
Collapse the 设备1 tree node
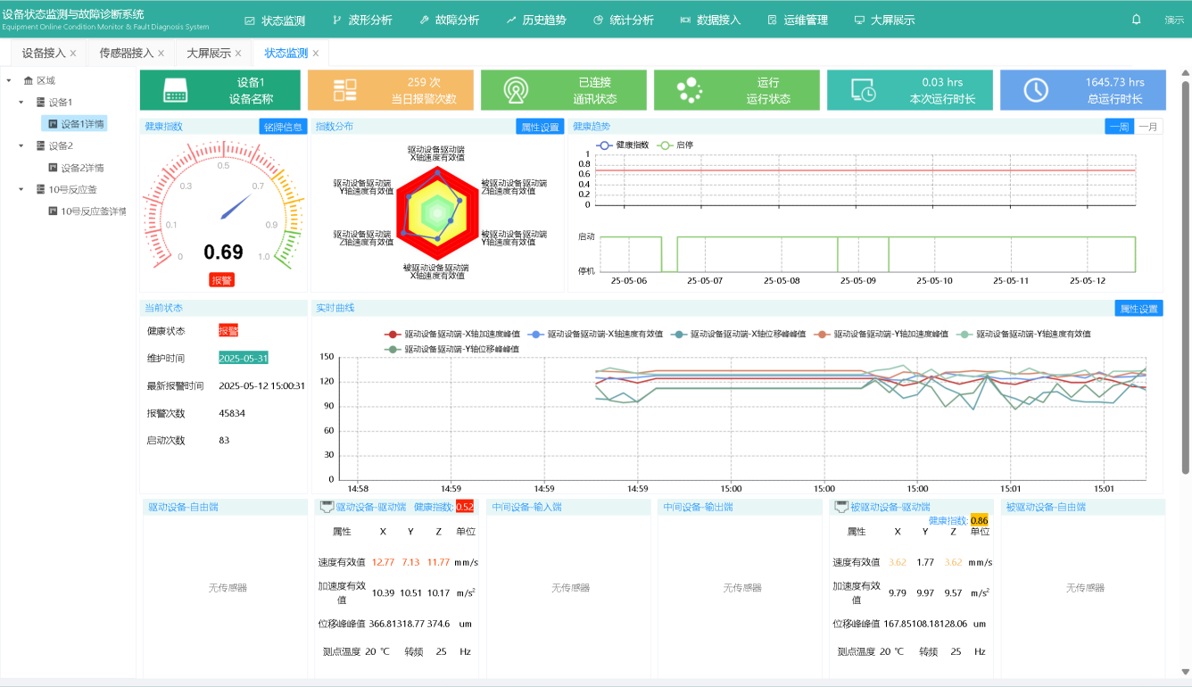tap(21, 102)
